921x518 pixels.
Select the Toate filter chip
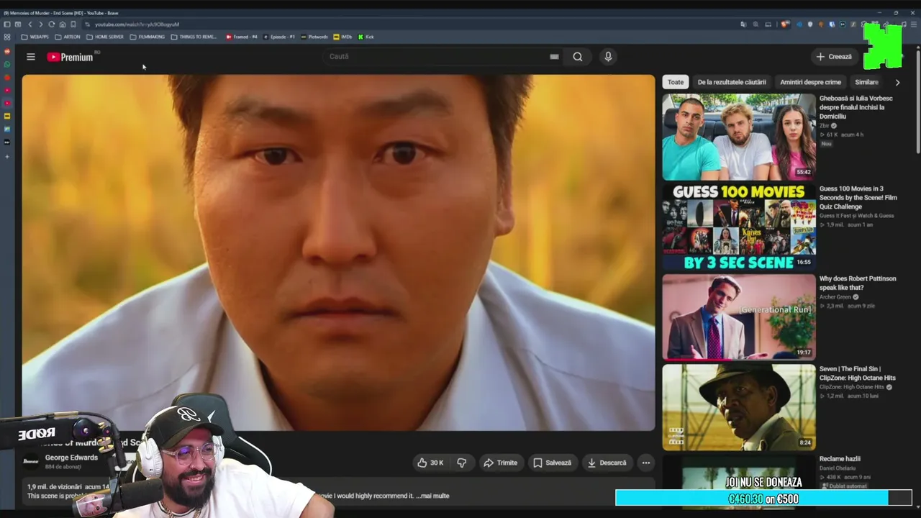tap(676, 82)
